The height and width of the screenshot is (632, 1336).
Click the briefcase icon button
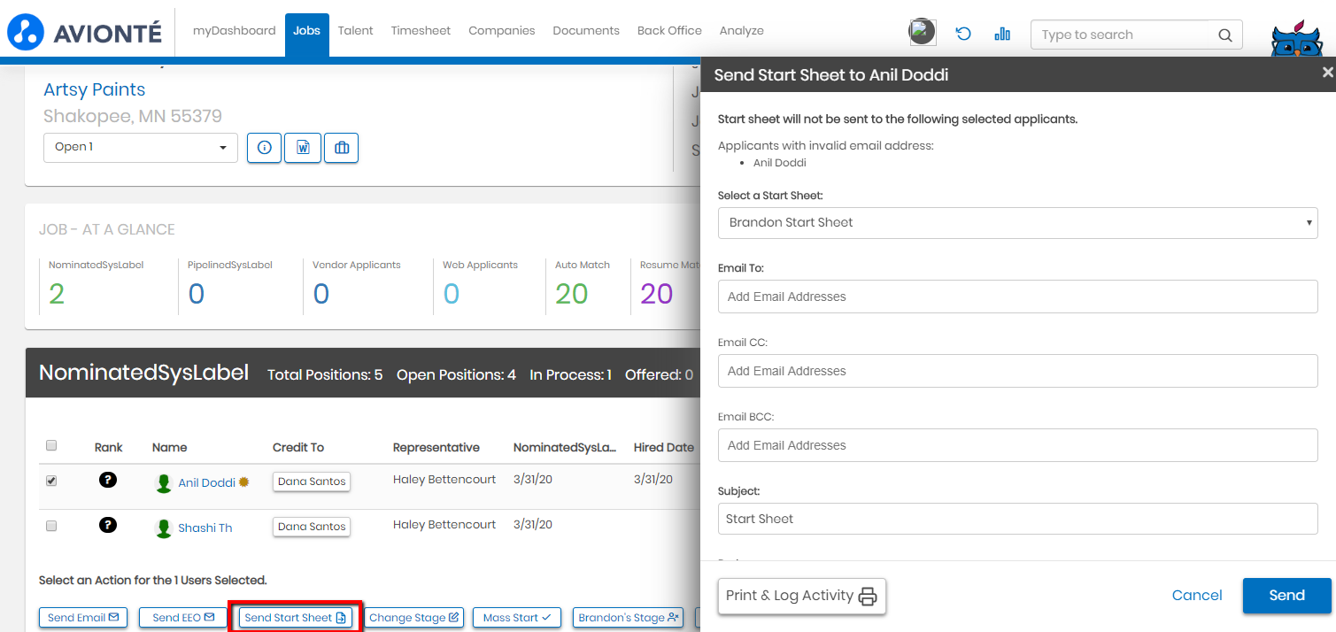(x=341, y=148)
